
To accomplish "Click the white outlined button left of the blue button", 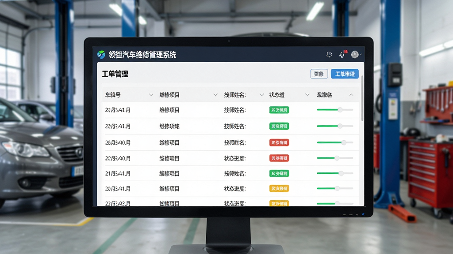I will tap(319, 74).
